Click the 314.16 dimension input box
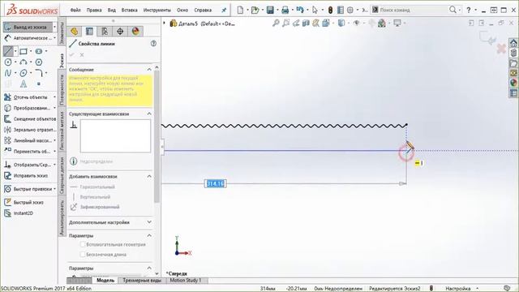Viewport: 519px width, 292px height. coord(216,184)
